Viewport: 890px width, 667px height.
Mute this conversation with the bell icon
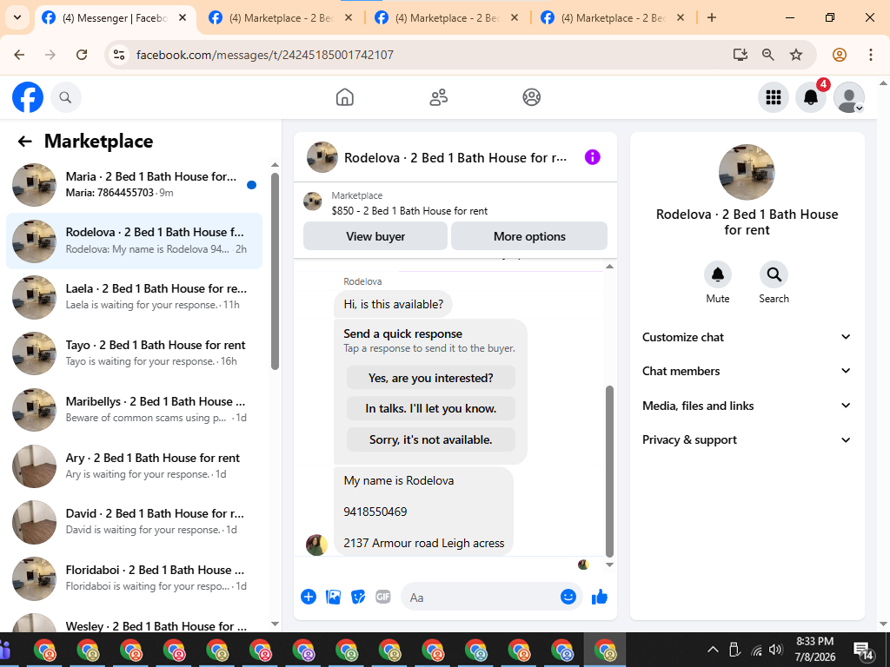[717, 274]
